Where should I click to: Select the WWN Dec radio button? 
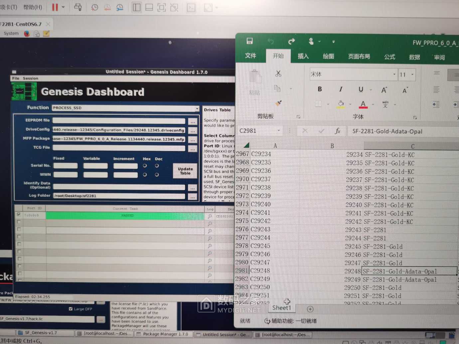157,174
